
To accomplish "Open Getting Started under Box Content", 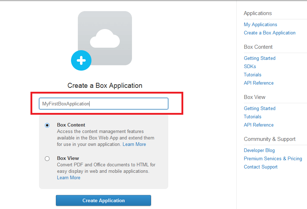I will pos(260,58).
